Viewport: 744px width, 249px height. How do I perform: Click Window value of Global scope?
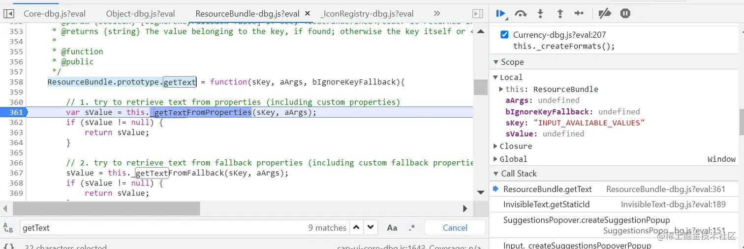tap(721, 159)
